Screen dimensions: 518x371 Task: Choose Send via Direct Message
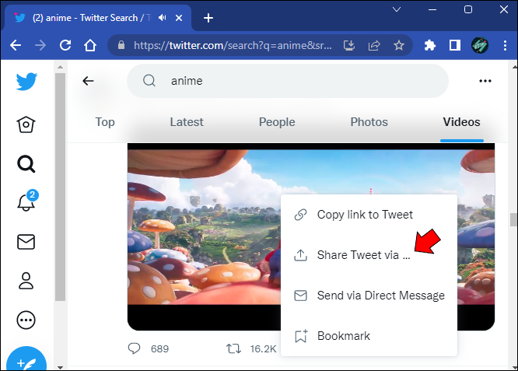pos(369,296)
